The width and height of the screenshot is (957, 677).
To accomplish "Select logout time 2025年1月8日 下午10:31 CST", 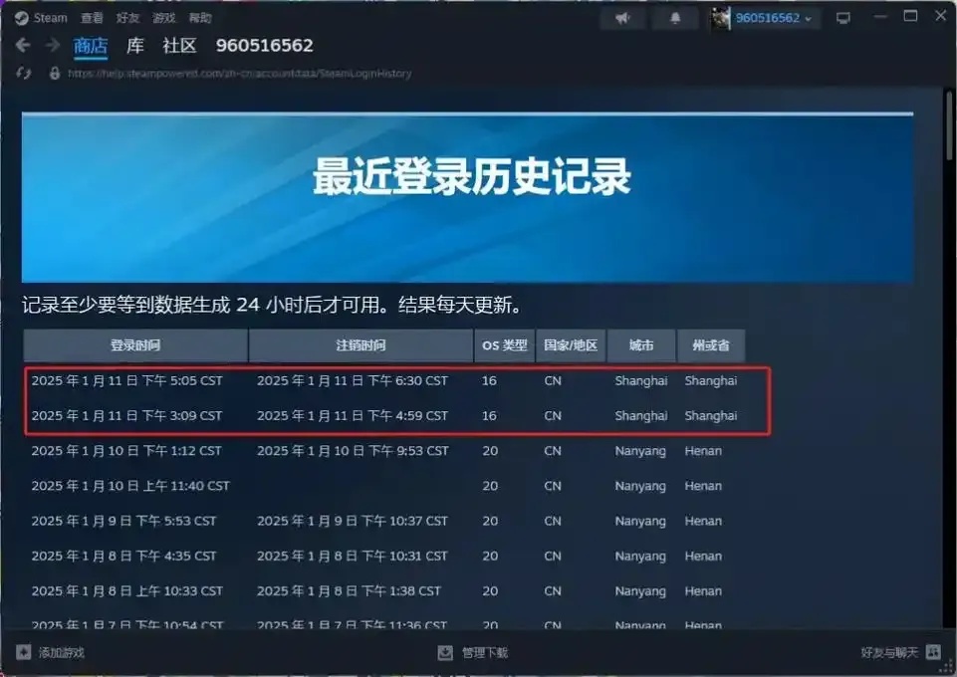I will [353, 556].
